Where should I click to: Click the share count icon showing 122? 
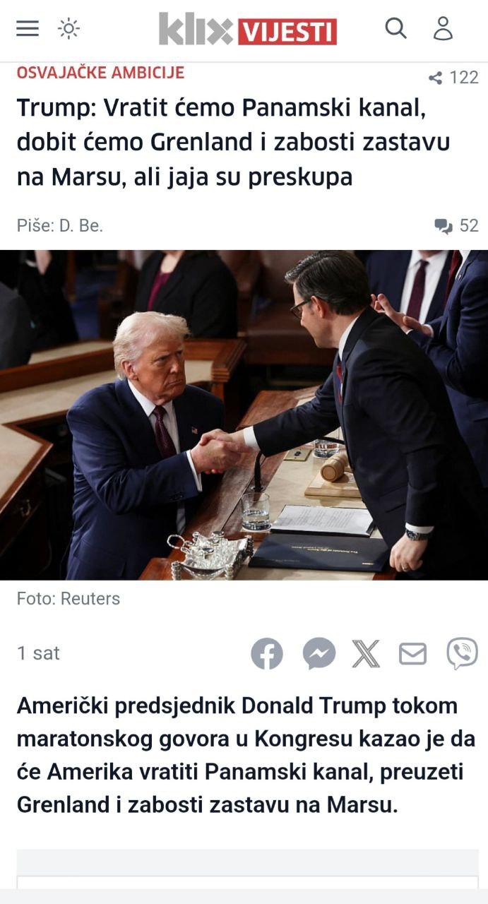453,78
